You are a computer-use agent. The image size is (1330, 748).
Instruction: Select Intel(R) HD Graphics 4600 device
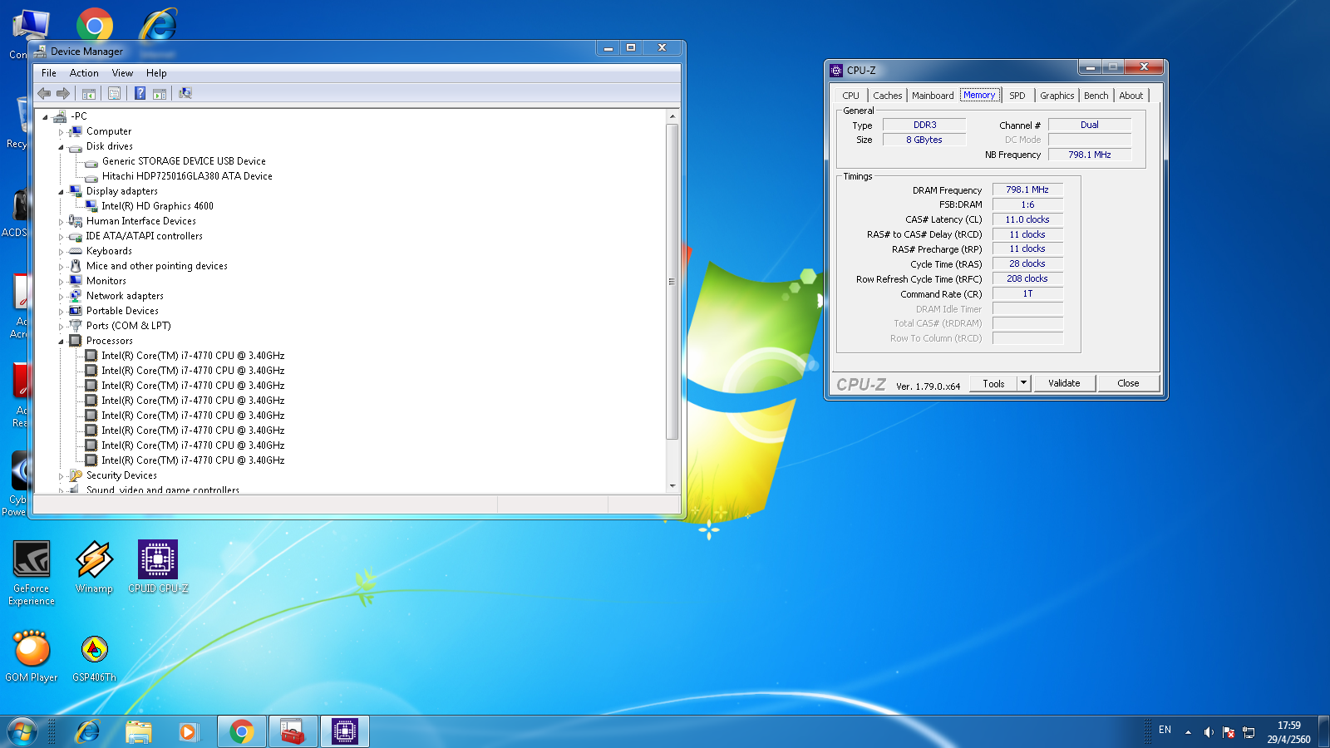coord(157,206)
